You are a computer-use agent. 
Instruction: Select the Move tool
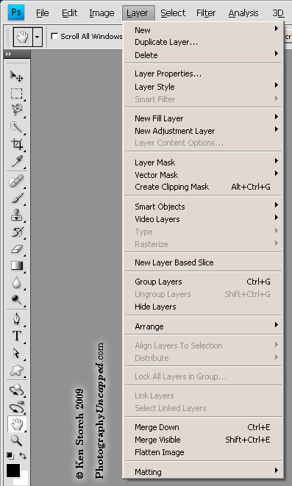16,76
